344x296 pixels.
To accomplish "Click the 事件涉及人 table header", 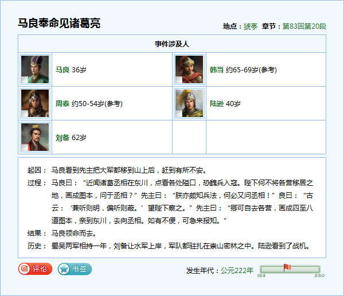I will [171, 44].
